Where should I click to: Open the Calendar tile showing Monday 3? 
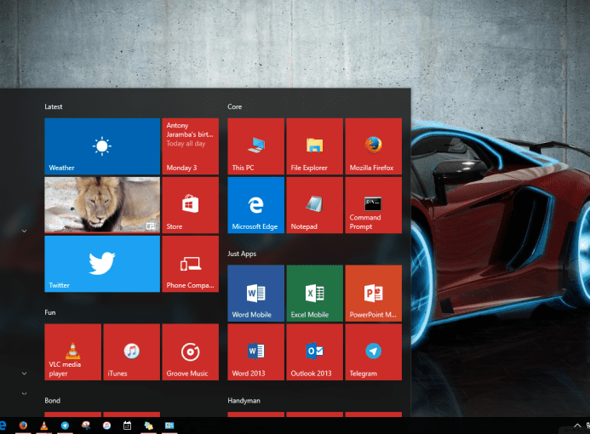click(190, 146)
